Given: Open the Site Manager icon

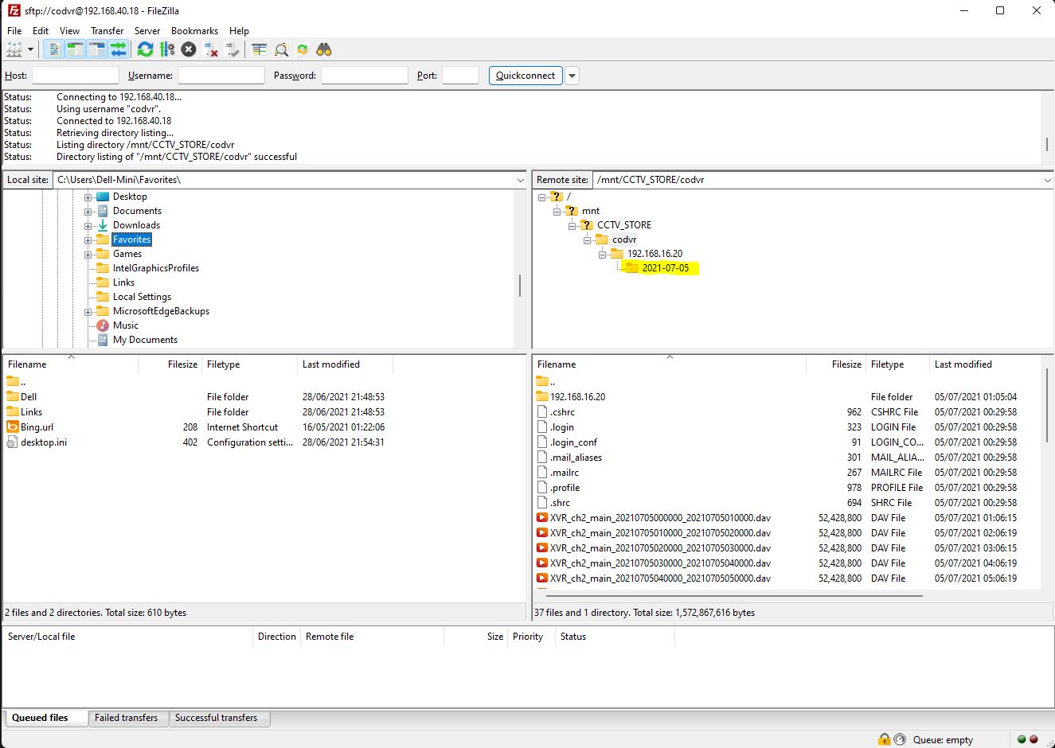Looking at the screenshot, I should coord(14,49).
